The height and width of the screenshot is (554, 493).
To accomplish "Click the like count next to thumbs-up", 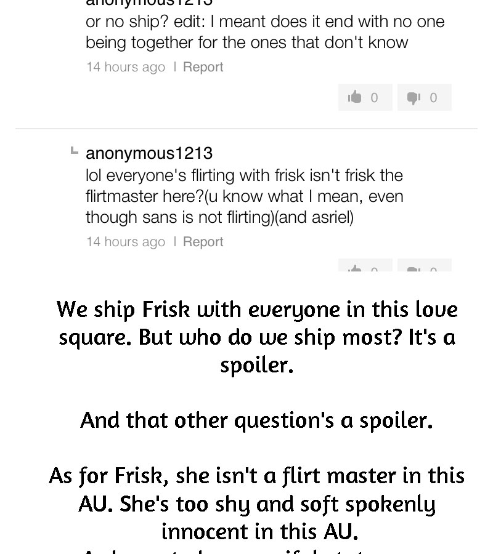I will pos(374,97).
